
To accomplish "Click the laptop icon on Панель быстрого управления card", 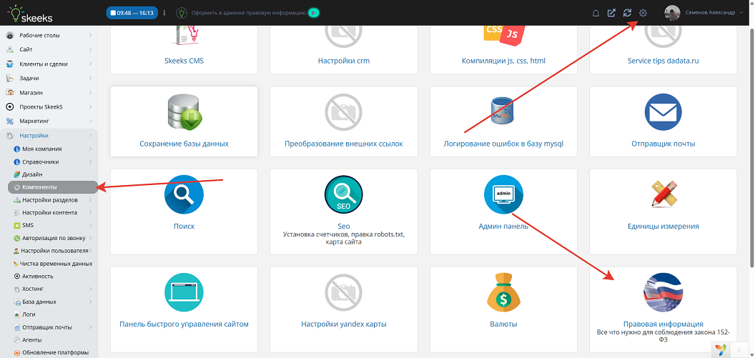I will coord(184,292).
